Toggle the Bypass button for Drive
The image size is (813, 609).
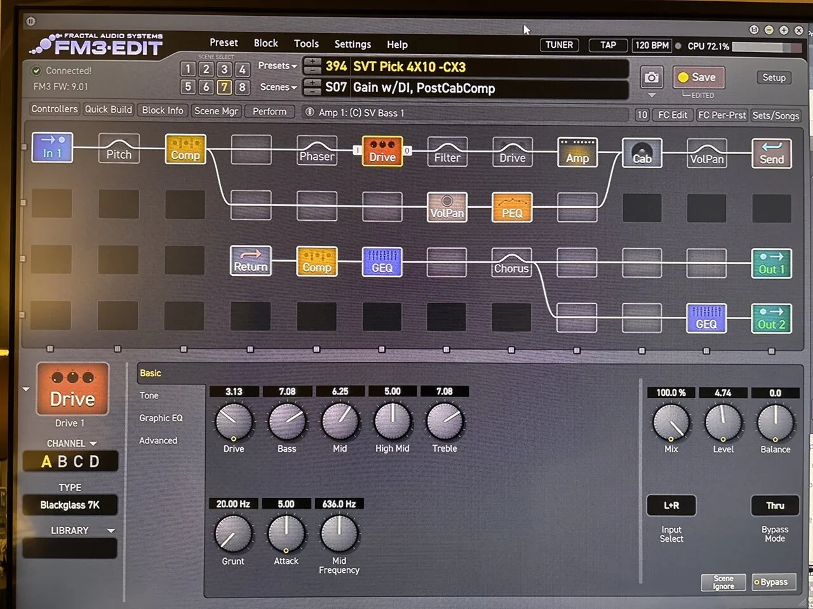click(773, 582)
